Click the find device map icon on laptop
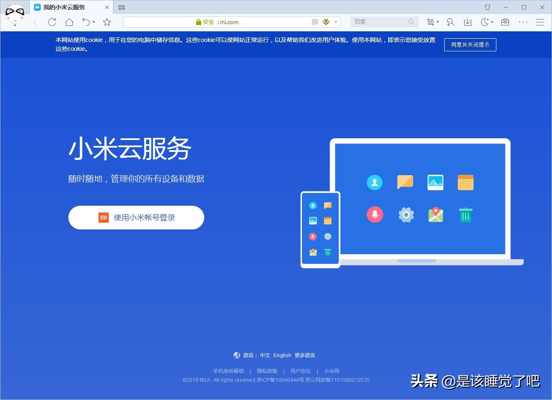The width and height of the screenshot is (552, 400). point(436,215)
